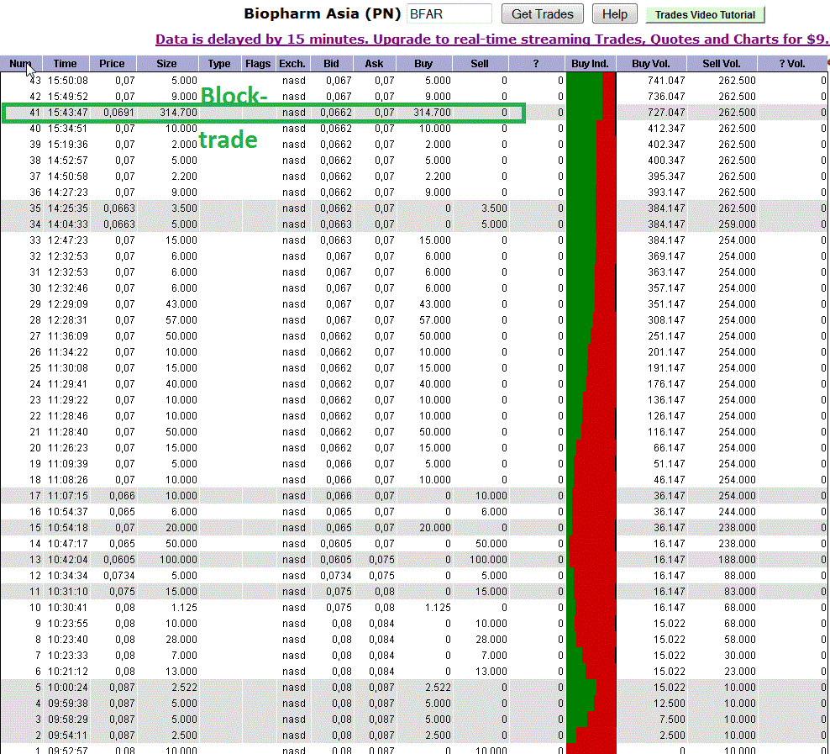
Task: Select the highlighted block-trade row 41
Action: point(252,112)
